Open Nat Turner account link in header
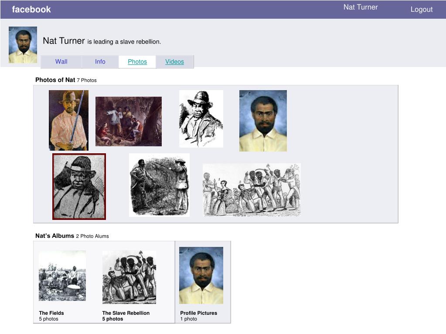The height and width of the screenshot is (334, 446). click(361, 7)
